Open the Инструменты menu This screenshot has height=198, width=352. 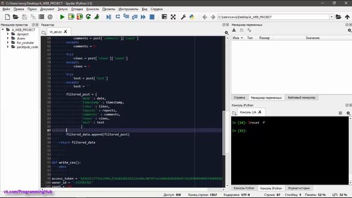pyautogui.click(x=128, y=9)
